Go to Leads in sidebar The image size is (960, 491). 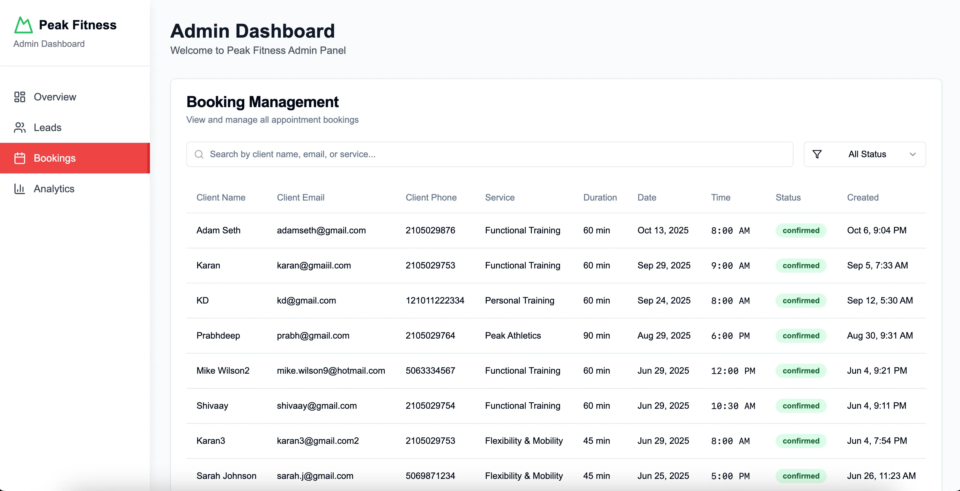pos(75,128)
